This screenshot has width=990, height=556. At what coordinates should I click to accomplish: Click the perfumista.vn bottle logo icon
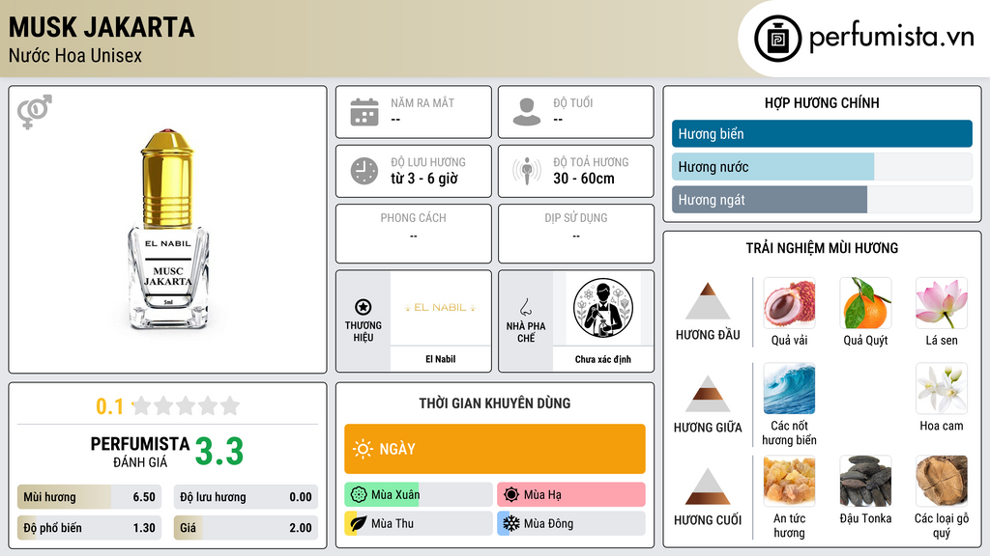[777, 39]
